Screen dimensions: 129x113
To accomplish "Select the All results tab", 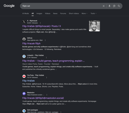I will tap(33, 14).
